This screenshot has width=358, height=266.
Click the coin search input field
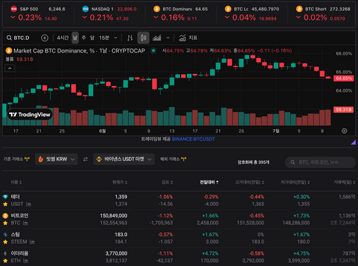point(320,162)
